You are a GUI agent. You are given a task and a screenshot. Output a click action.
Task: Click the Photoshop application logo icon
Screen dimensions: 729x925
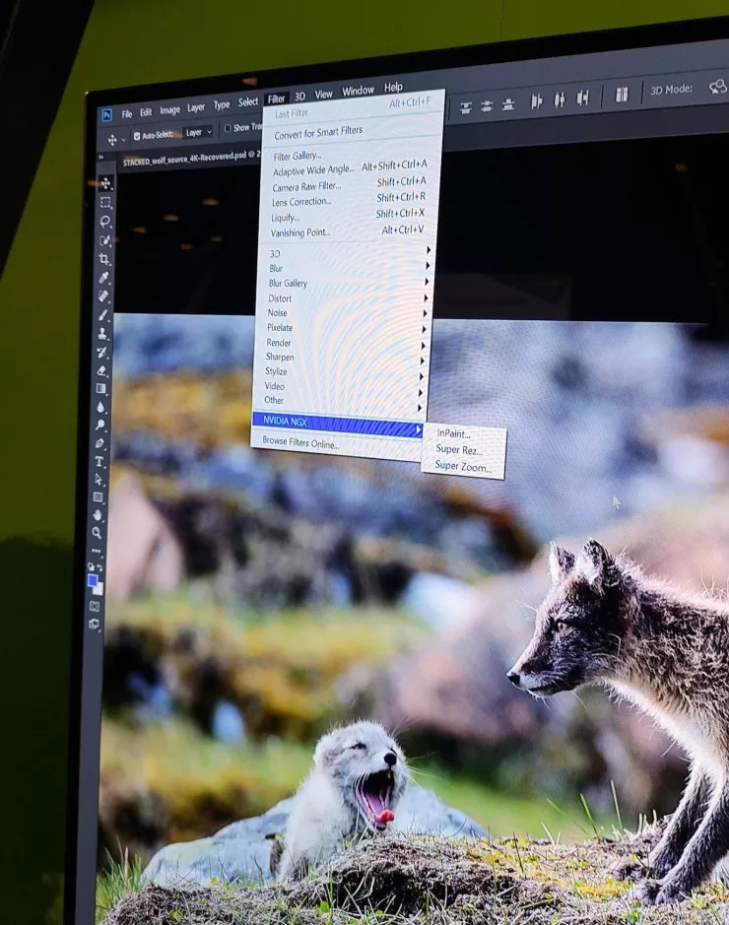pyautogui.click(x=106, y=115)
